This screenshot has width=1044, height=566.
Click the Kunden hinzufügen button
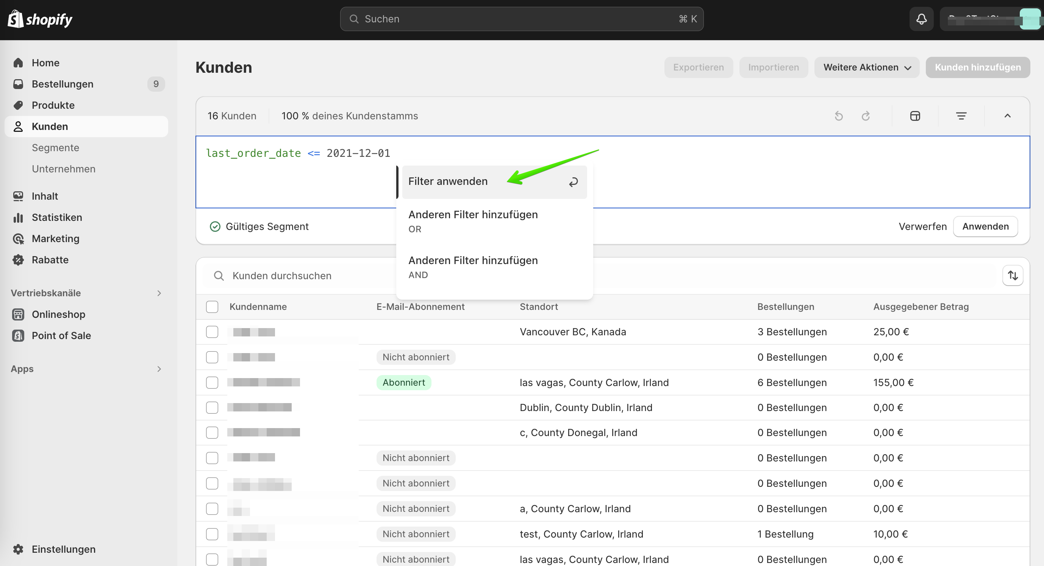[x=978, y=67]
